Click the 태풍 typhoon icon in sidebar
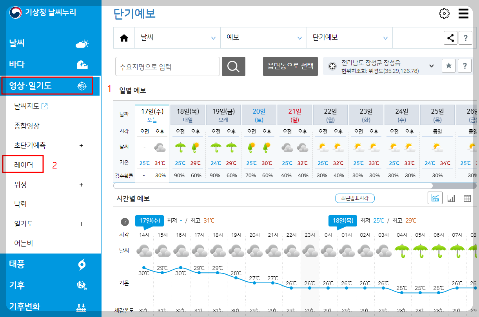The image size is (479, 317). point(82,264)
